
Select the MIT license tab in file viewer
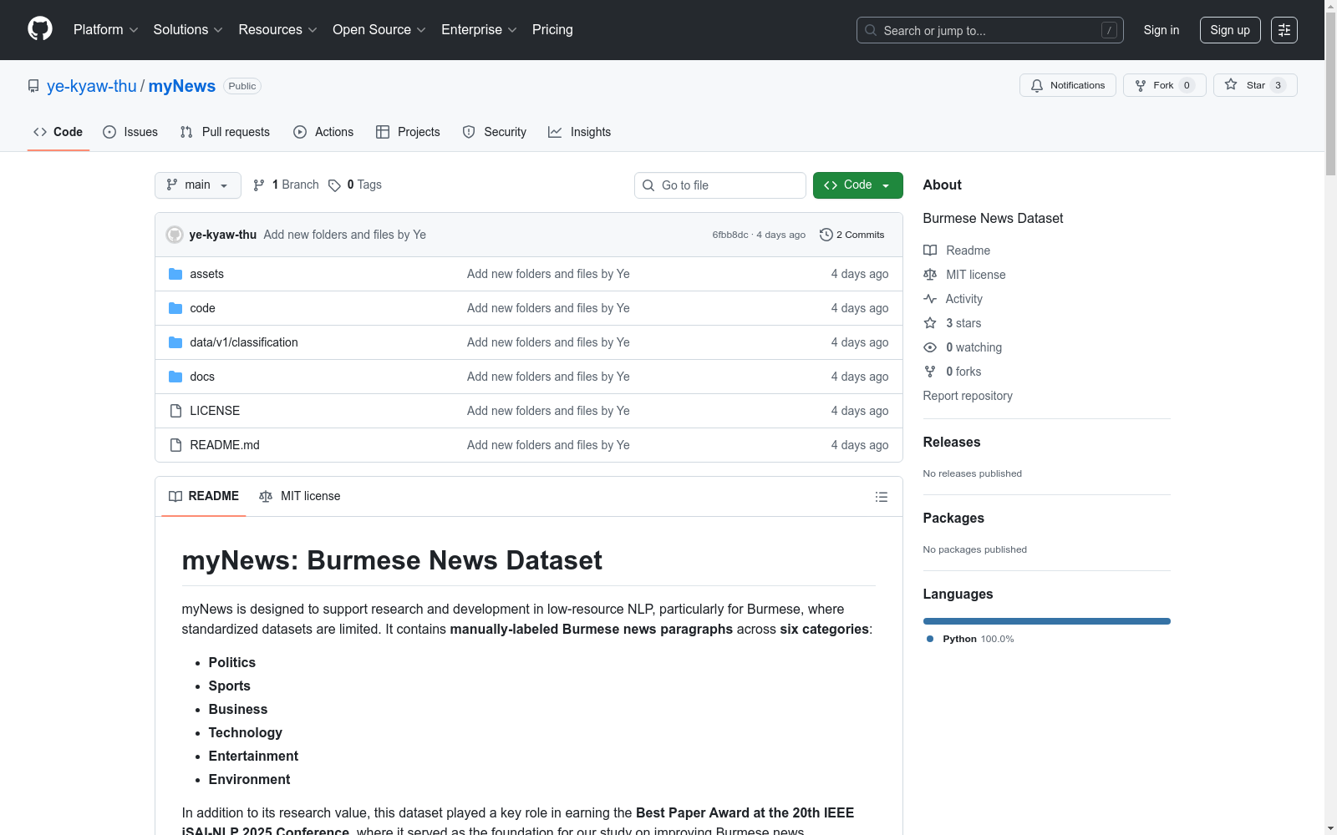pos(300,497)
